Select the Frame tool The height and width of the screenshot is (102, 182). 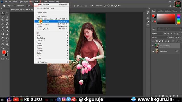click(x=7, y=20)
